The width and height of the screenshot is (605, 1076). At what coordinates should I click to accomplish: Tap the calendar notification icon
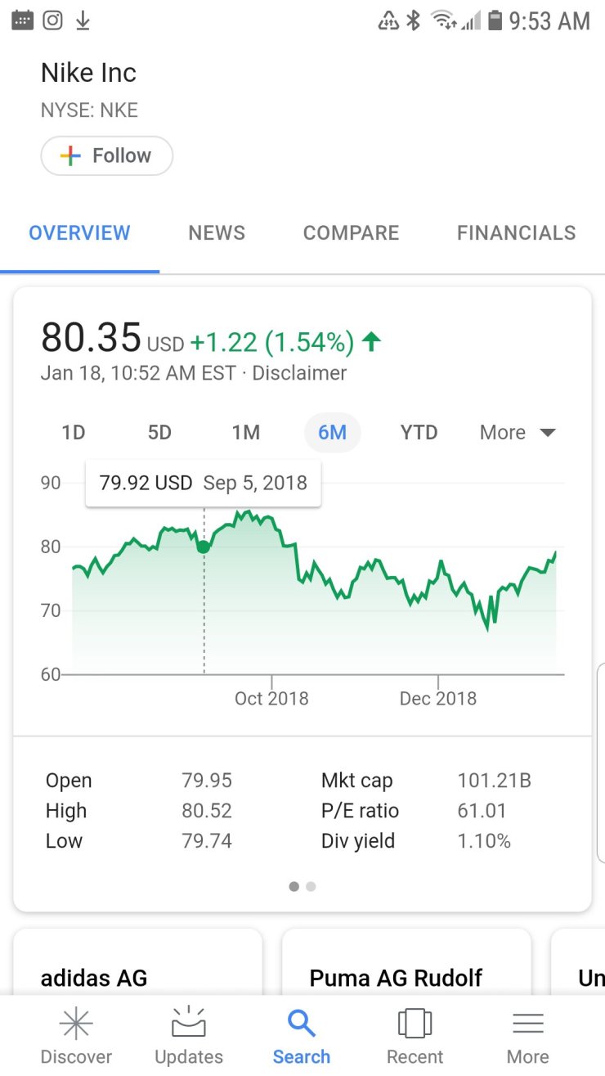point(22,20)
